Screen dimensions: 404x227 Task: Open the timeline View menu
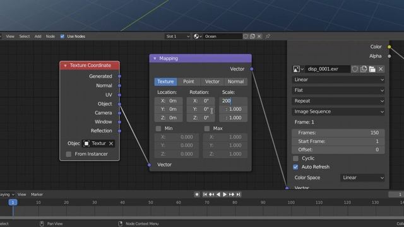click(x=22, y=194)
